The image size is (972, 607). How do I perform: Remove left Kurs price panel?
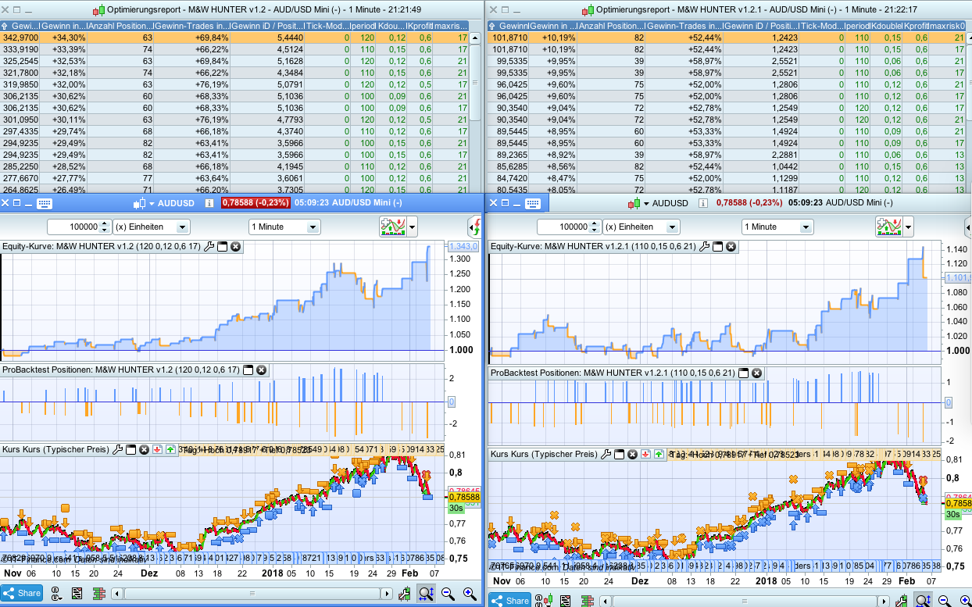[x=144, y=449]
